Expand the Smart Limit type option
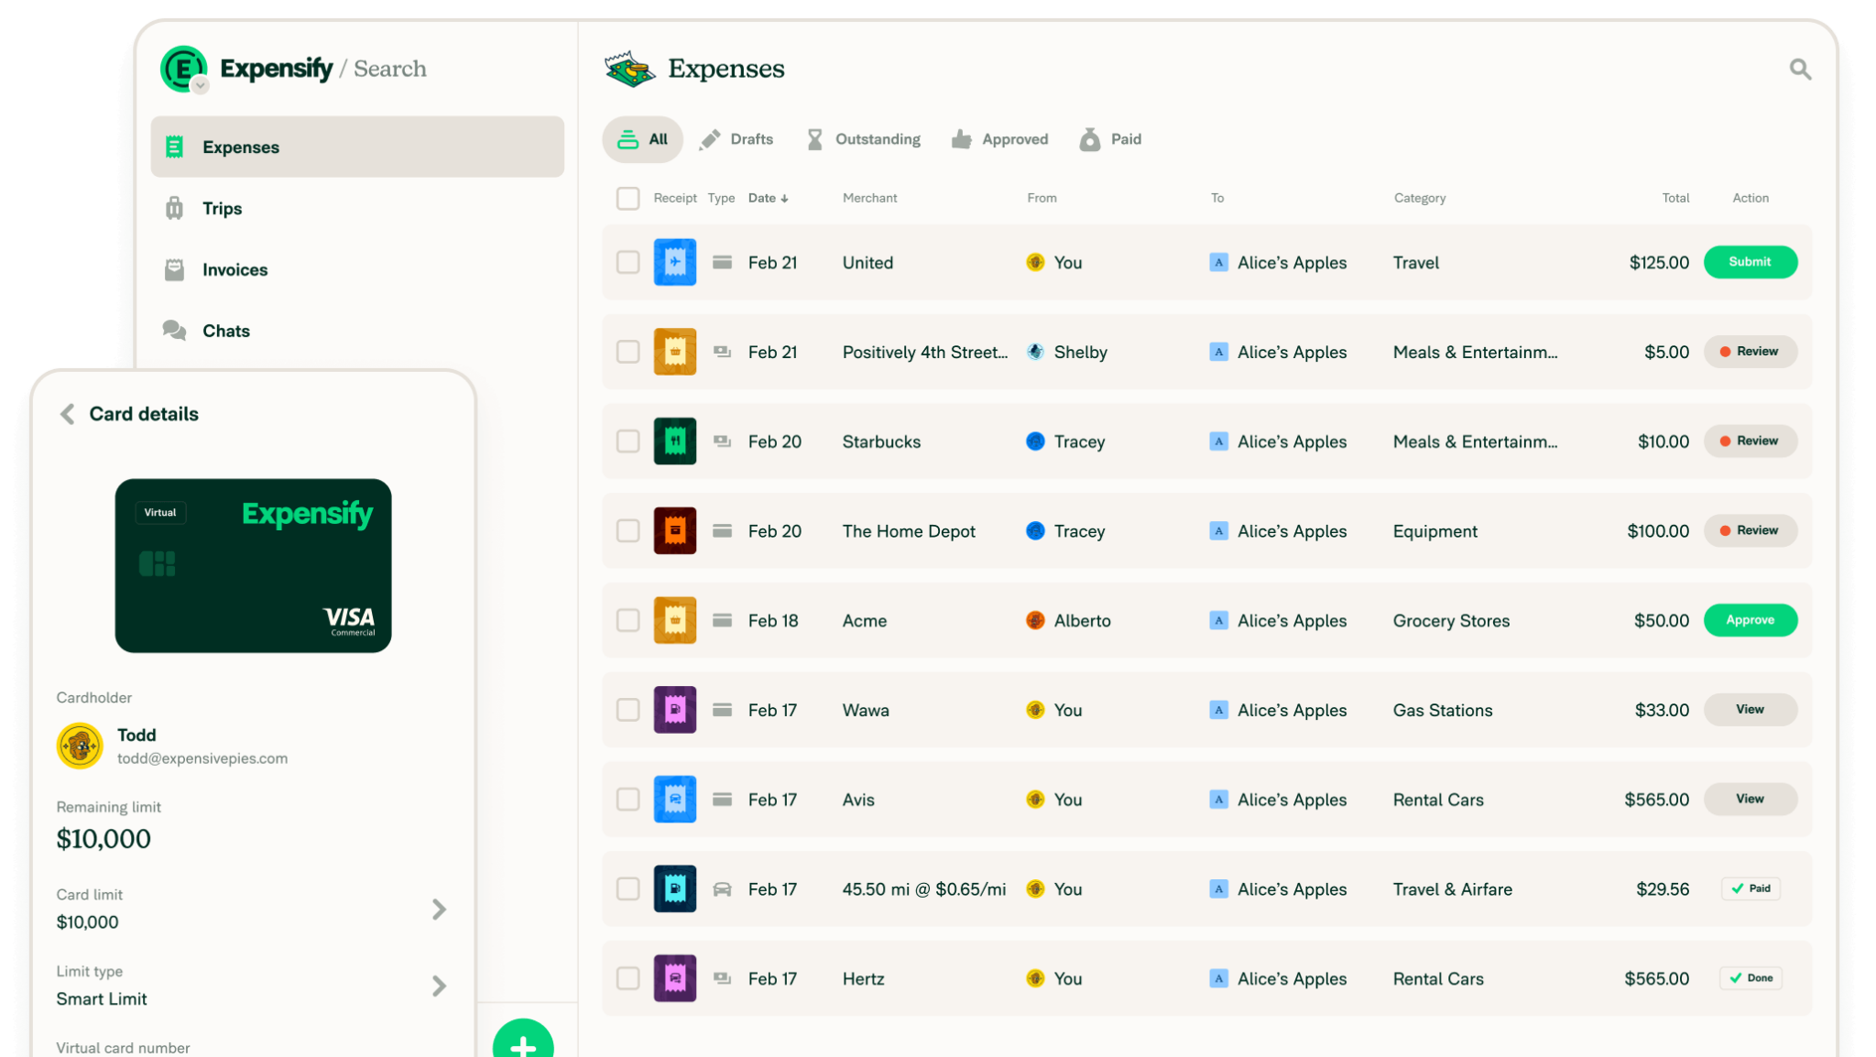 pyautogui.click(x=439, y=986)
